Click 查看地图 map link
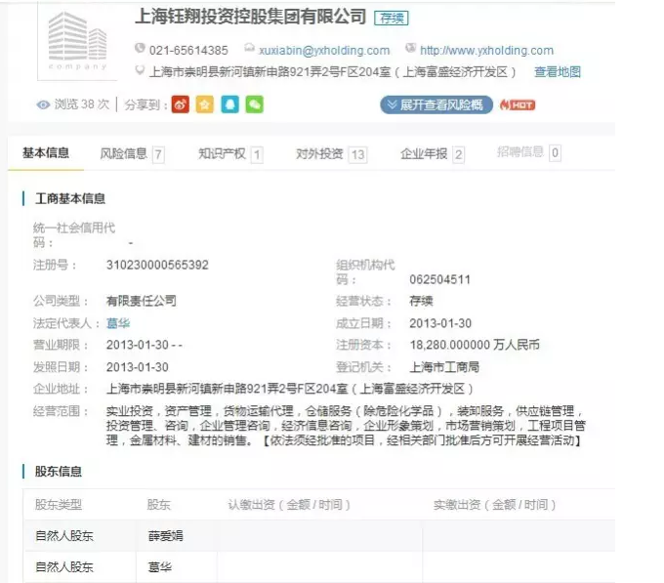The image size is (664, 583). [558, 72]
